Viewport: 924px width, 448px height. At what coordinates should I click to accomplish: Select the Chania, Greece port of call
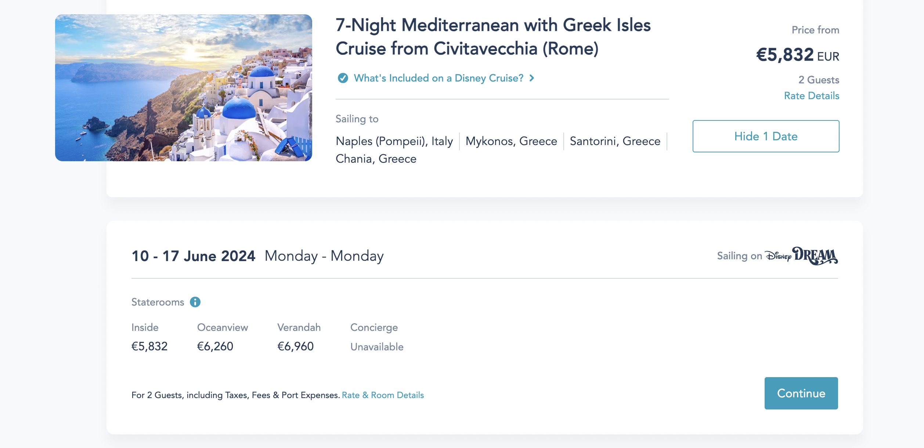pos(376,159)
